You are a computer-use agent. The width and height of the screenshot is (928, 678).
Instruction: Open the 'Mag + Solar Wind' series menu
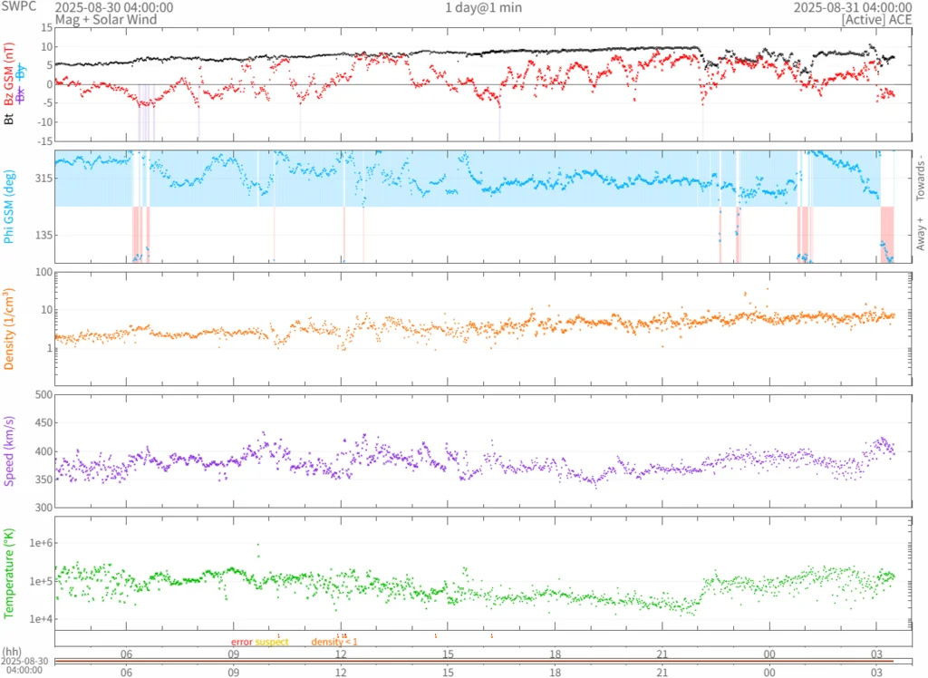tap(106, 19)
